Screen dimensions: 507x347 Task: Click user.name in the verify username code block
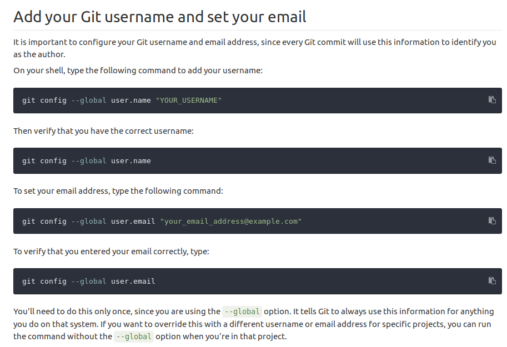[130, 161]
